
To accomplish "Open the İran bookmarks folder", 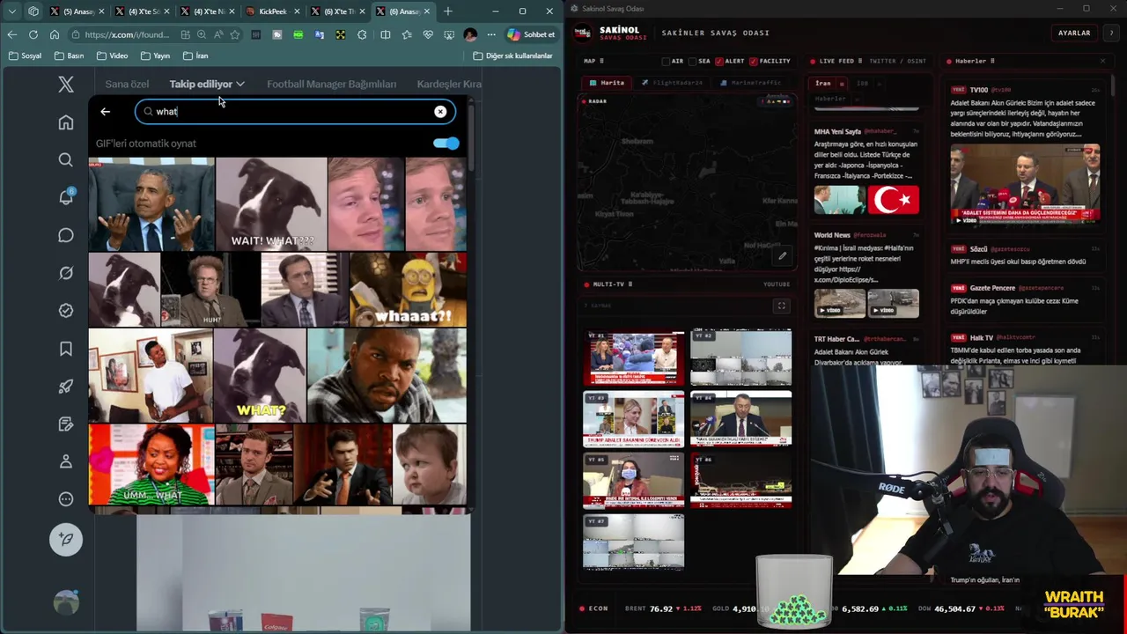I will pyautogui.click(x=195, y=55).
